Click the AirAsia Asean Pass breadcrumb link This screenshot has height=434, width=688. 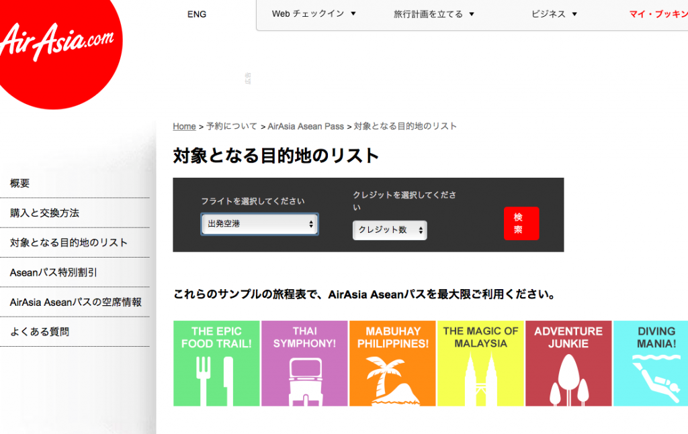(x=305, y=126)
